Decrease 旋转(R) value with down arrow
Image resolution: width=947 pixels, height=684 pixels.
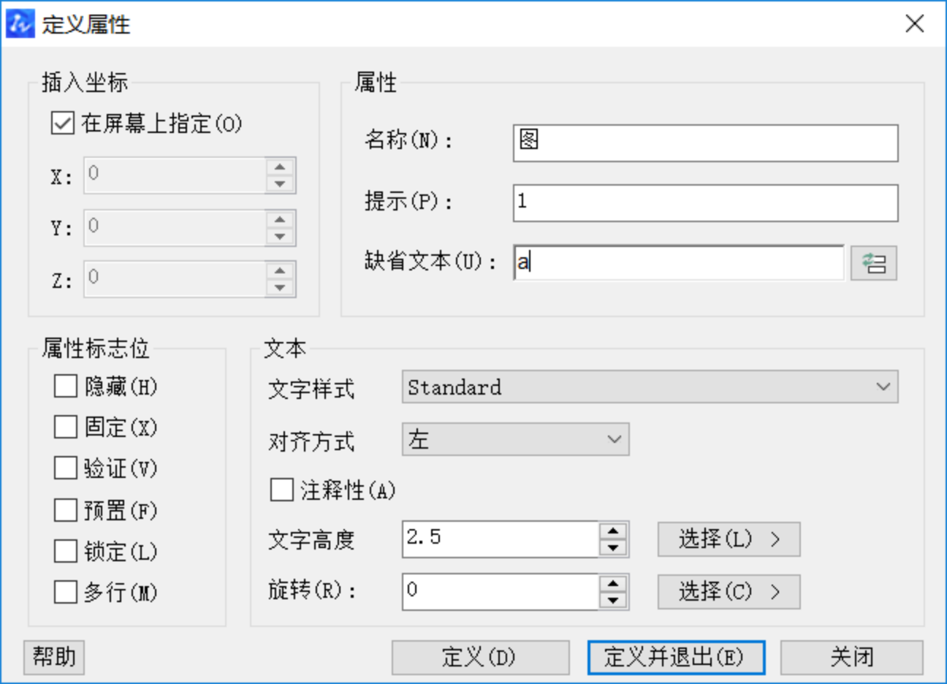pos(613,600)
